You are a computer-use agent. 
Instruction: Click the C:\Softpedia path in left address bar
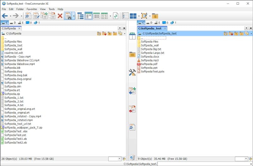(14, 34)
